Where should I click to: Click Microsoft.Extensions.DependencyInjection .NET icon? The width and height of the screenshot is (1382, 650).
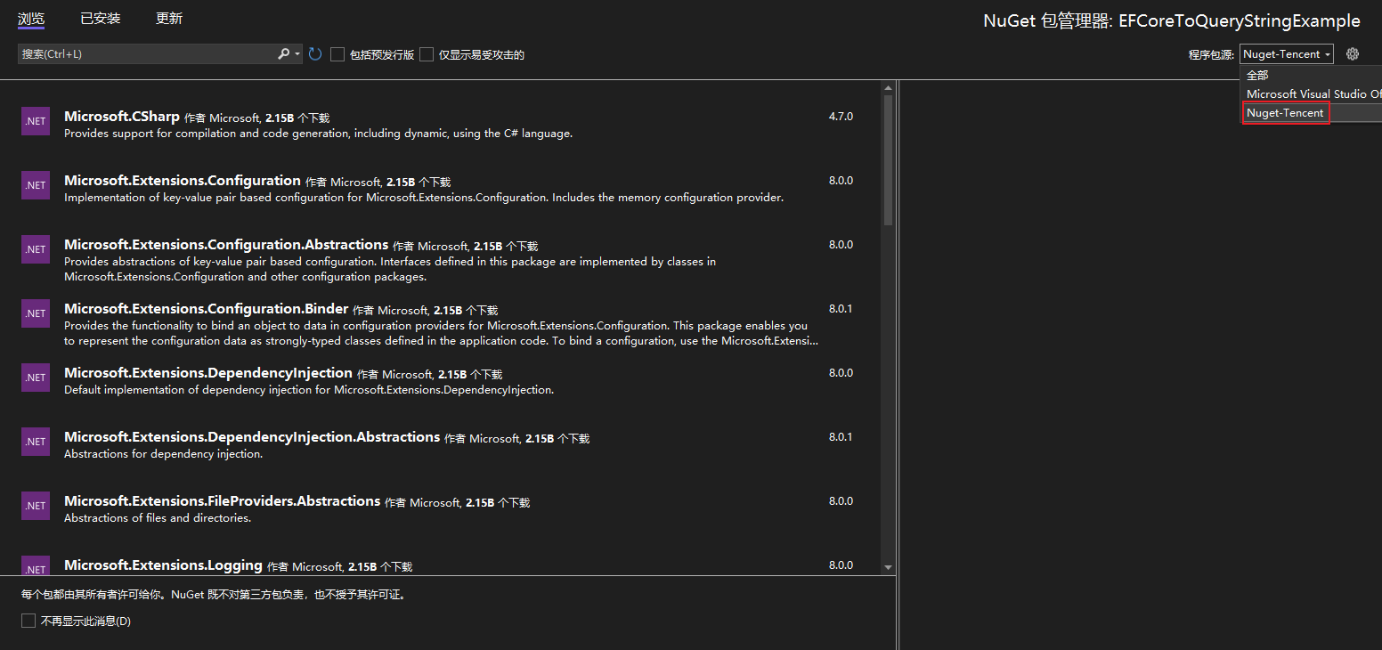coord(36,378)
